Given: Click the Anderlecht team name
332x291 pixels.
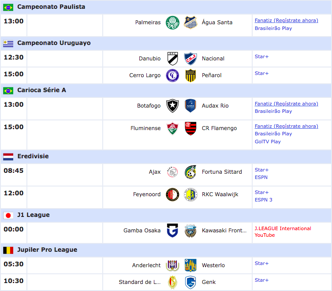Looking at the screenshot, I should click(x=146, y=265).
